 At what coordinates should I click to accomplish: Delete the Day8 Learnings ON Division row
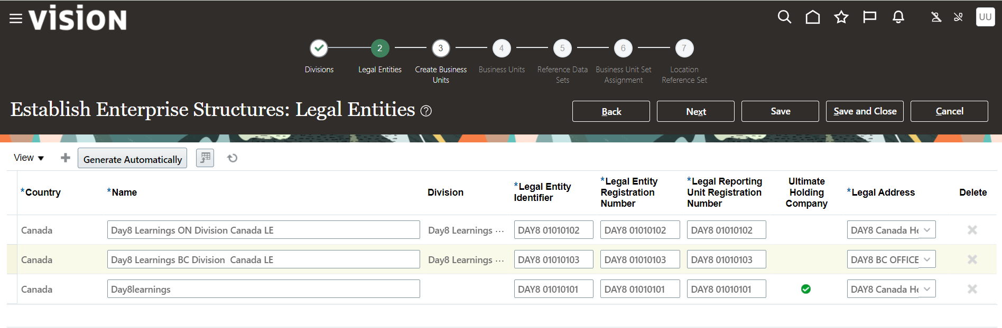[x=972, y=230]
